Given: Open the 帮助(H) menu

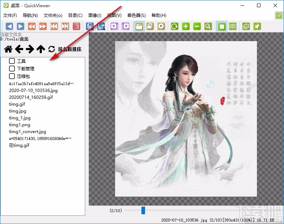Looking at the screenshot, I should (159, 16).
